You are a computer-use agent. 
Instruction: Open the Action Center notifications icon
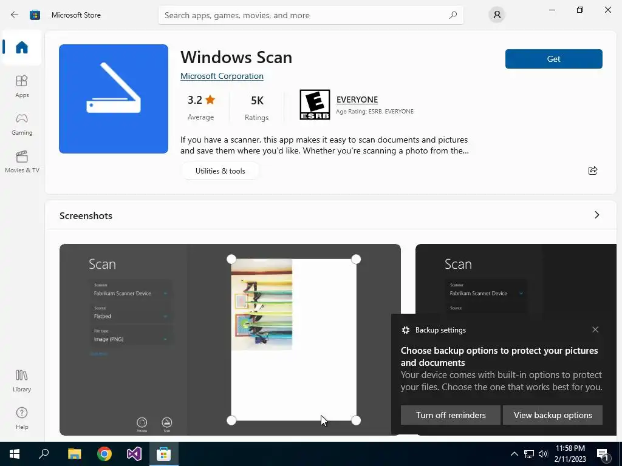[603, 454]
